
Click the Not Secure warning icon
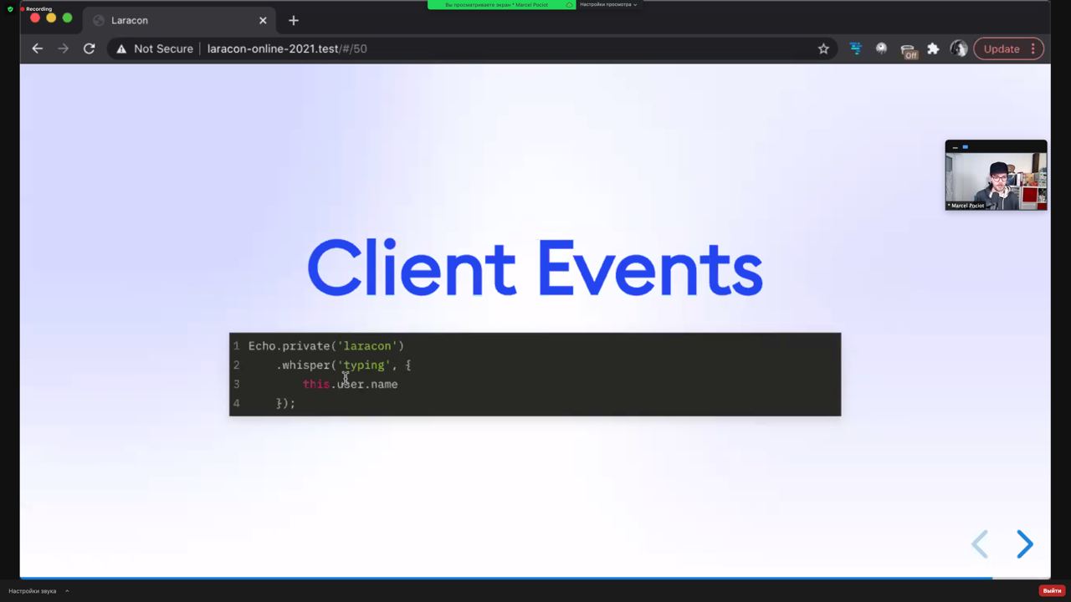point(121,48)
